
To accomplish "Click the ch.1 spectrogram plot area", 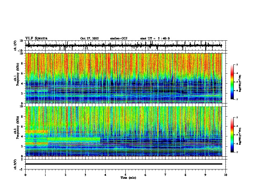I will pos(123,78).
